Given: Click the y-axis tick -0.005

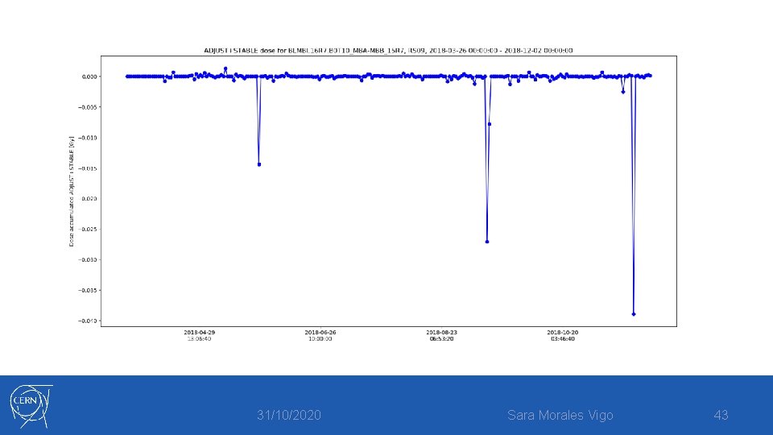Looking at the screenshot, I should coord(88,107).
